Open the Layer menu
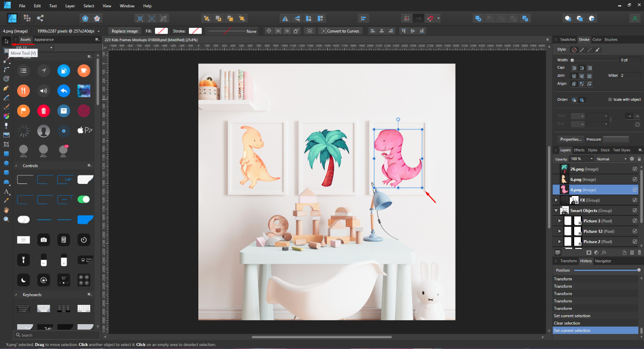Image resolution: width=644 pixels, height=349 pixels. click(x=70, y=6)
